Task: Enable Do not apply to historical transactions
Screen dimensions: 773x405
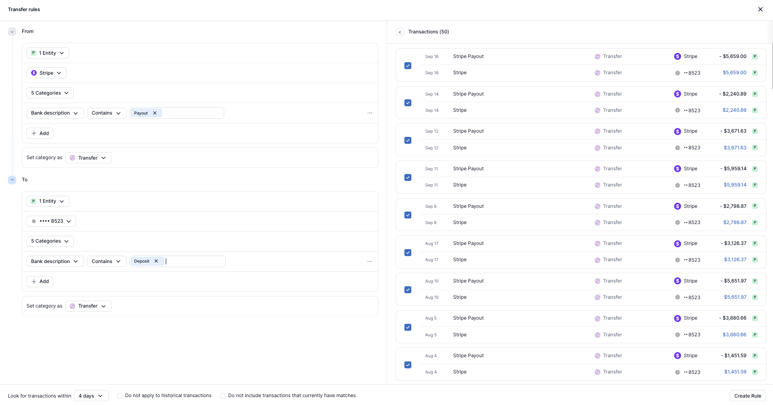Action: [x=120, y=396]
